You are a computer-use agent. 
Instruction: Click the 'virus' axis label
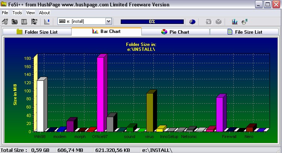click(x=150, y=137)
